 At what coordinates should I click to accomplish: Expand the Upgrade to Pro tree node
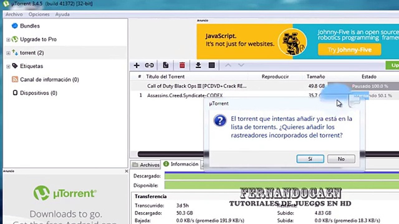(8, 40)
